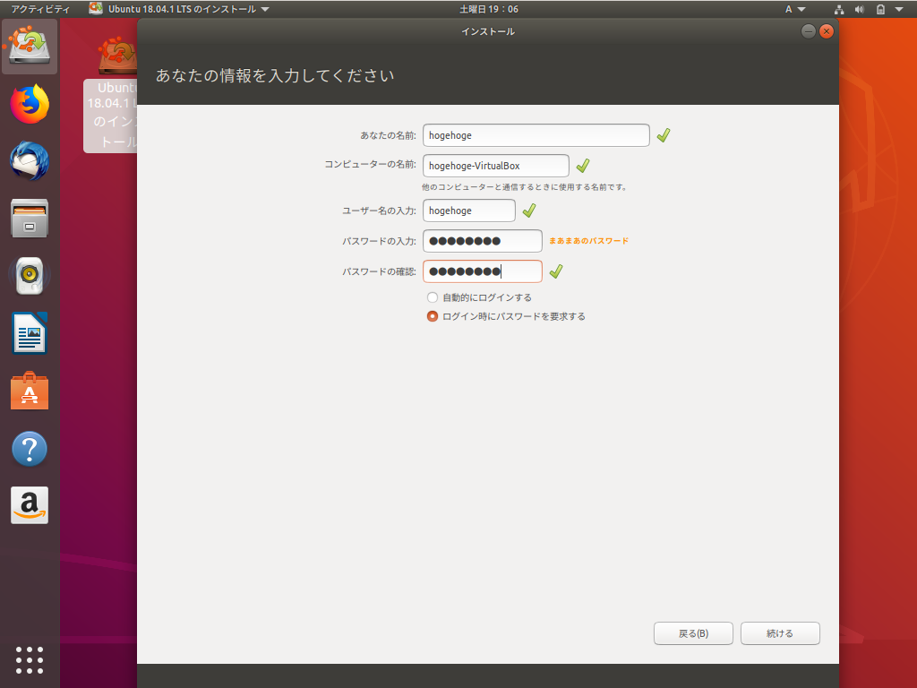
Task: Click the まあまあのパスワード strength text
Action: pos(588,240)
